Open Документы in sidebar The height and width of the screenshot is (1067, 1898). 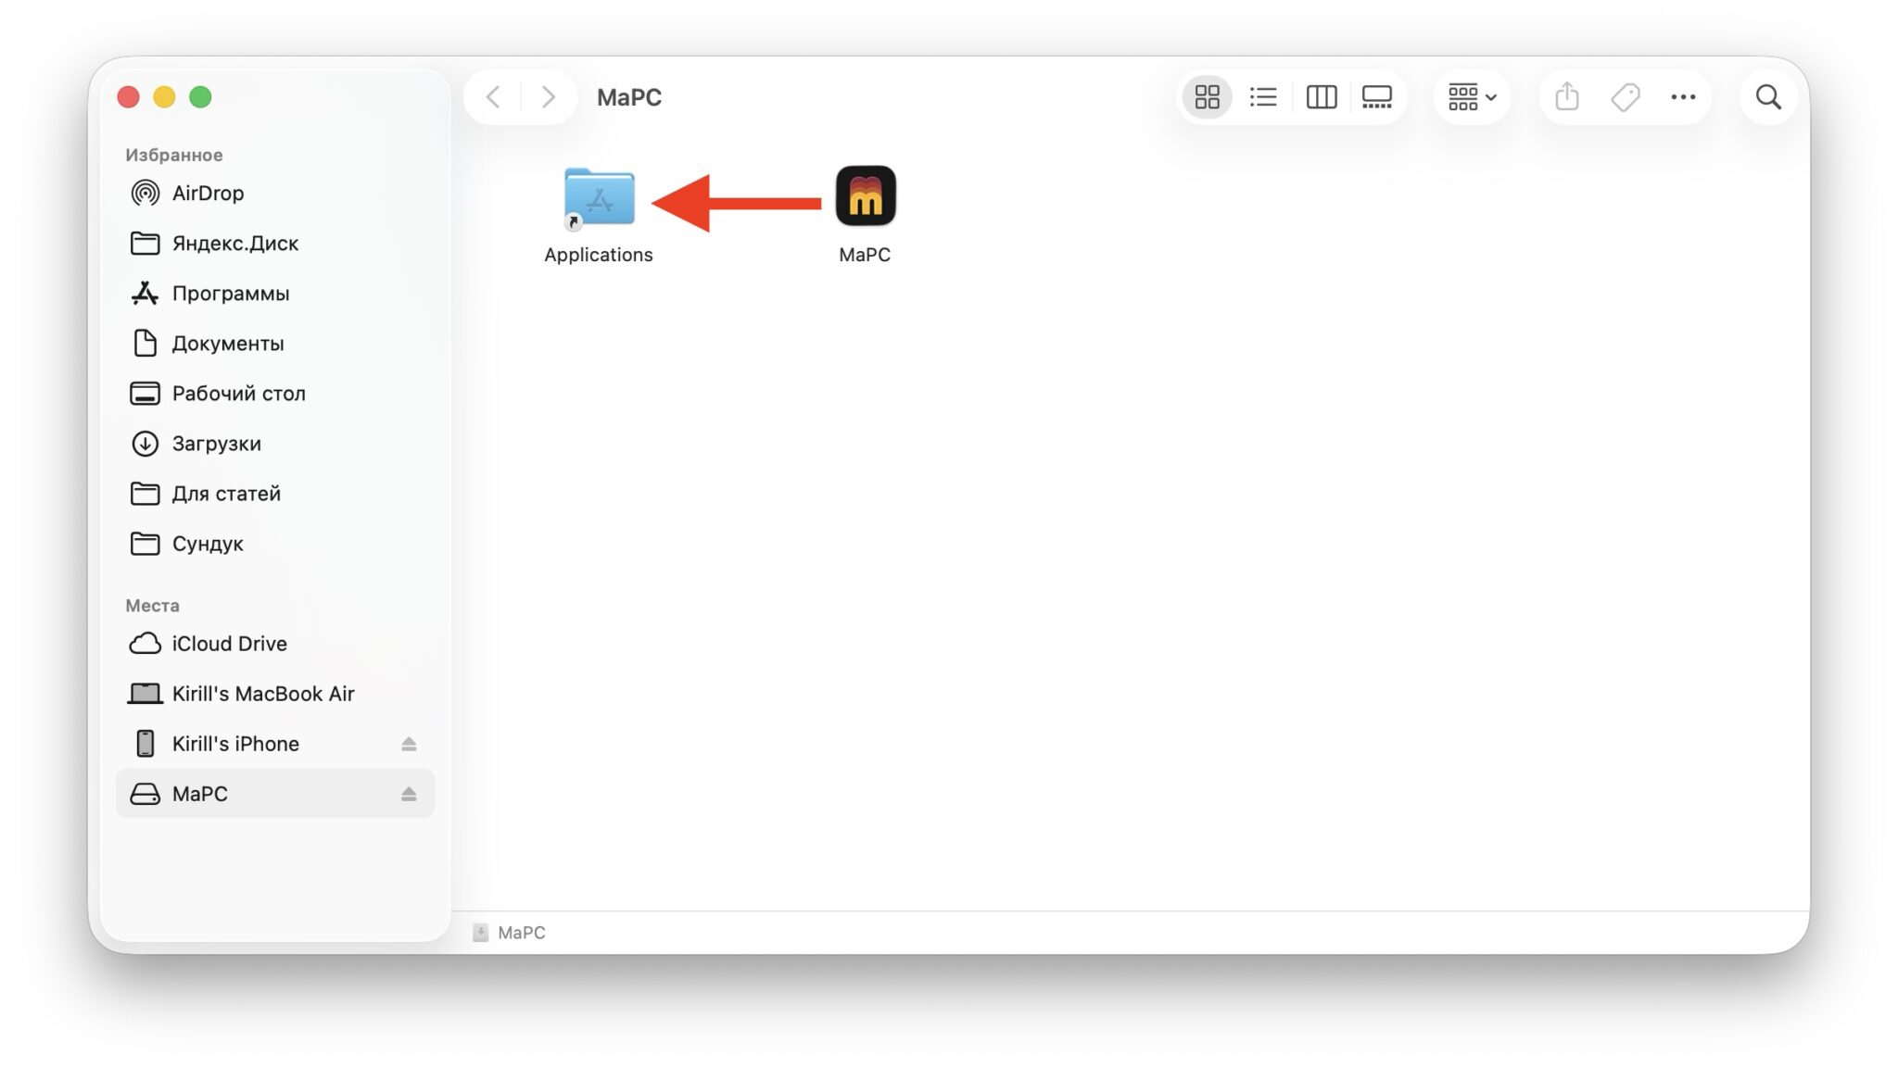(274, 343)
